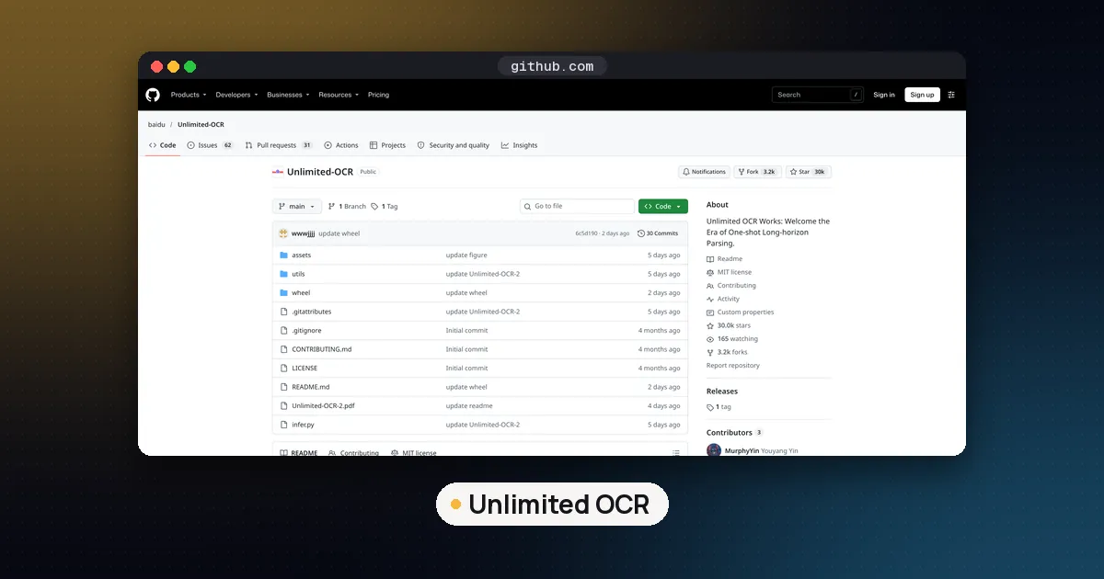Click the GitHub logo icon
The height and width of the screenshot is (579, 1104).
click(153, 95)
